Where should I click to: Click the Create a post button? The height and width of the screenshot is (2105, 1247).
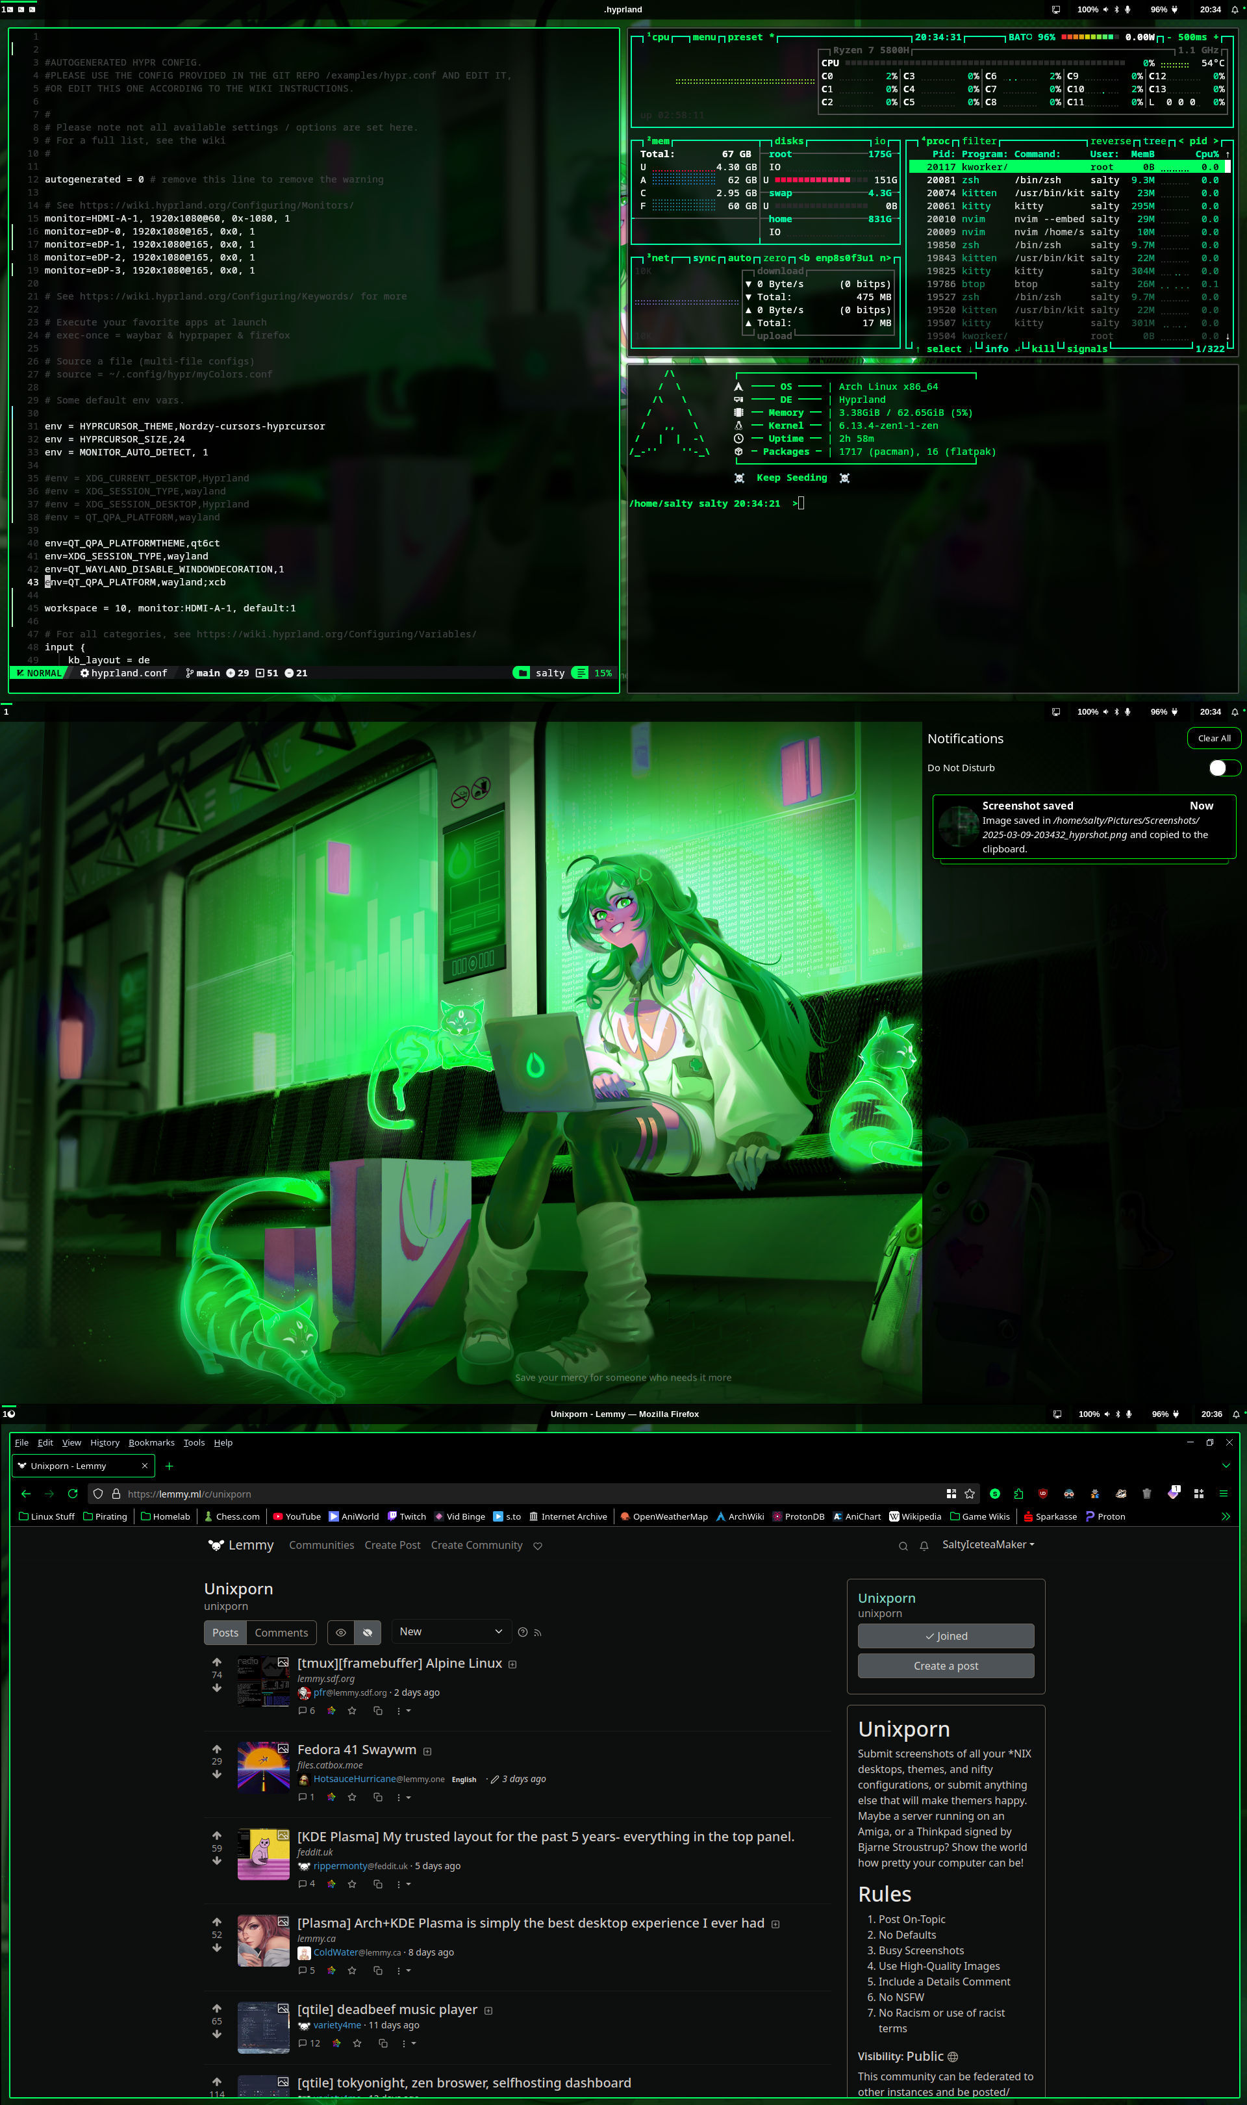click(946, 1666)
